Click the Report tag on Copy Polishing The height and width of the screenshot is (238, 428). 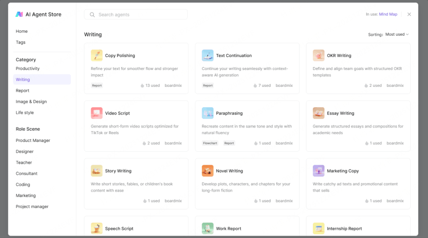click(x=97, y=85)
